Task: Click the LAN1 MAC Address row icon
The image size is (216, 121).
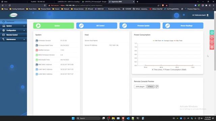Action: click(37, 70)
